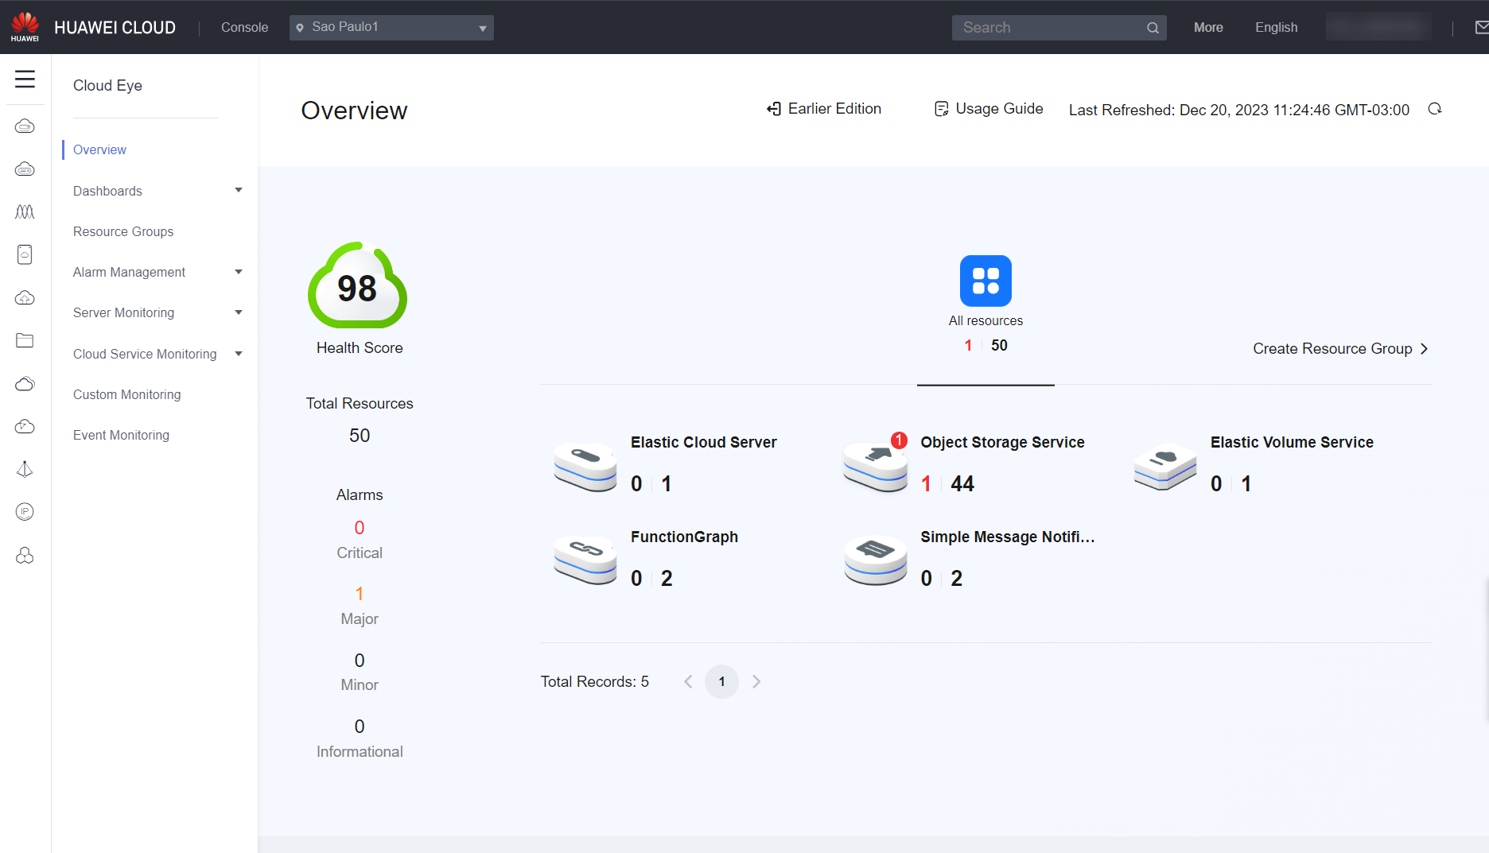Go to Resource Groups
Viewport: 1489px width, 853px height.
[x=123, y=231]
